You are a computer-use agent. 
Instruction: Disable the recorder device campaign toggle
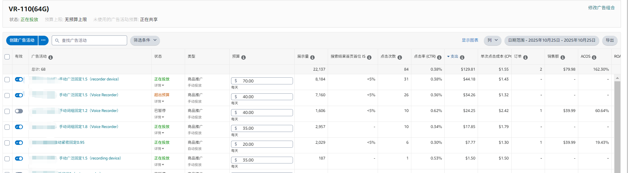click(x=19, y=79)
